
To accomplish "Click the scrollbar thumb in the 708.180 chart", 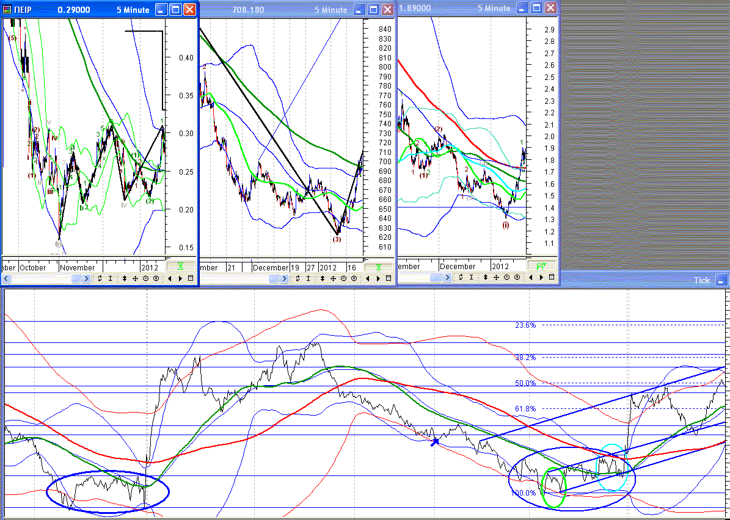I will pos(273,278).
